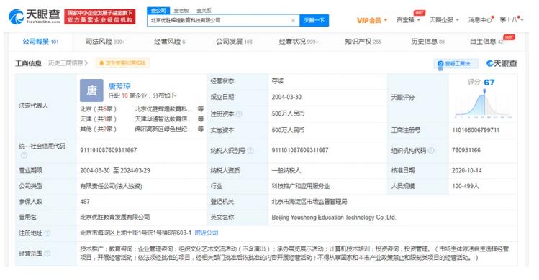Click the 天津（共3家） row
The width and height of the screenshot is (539, 280).
pyautogui.click(x=99, y=118)
